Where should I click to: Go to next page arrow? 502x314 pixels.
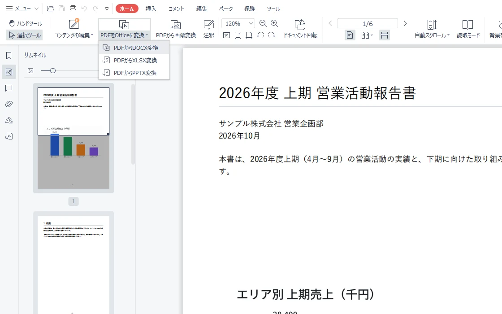405,23
